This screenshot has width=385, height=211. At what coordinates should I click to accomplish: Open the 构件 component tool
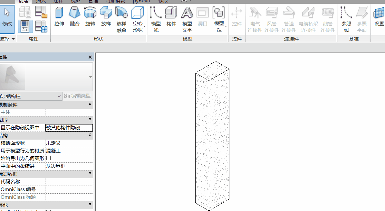171,16
